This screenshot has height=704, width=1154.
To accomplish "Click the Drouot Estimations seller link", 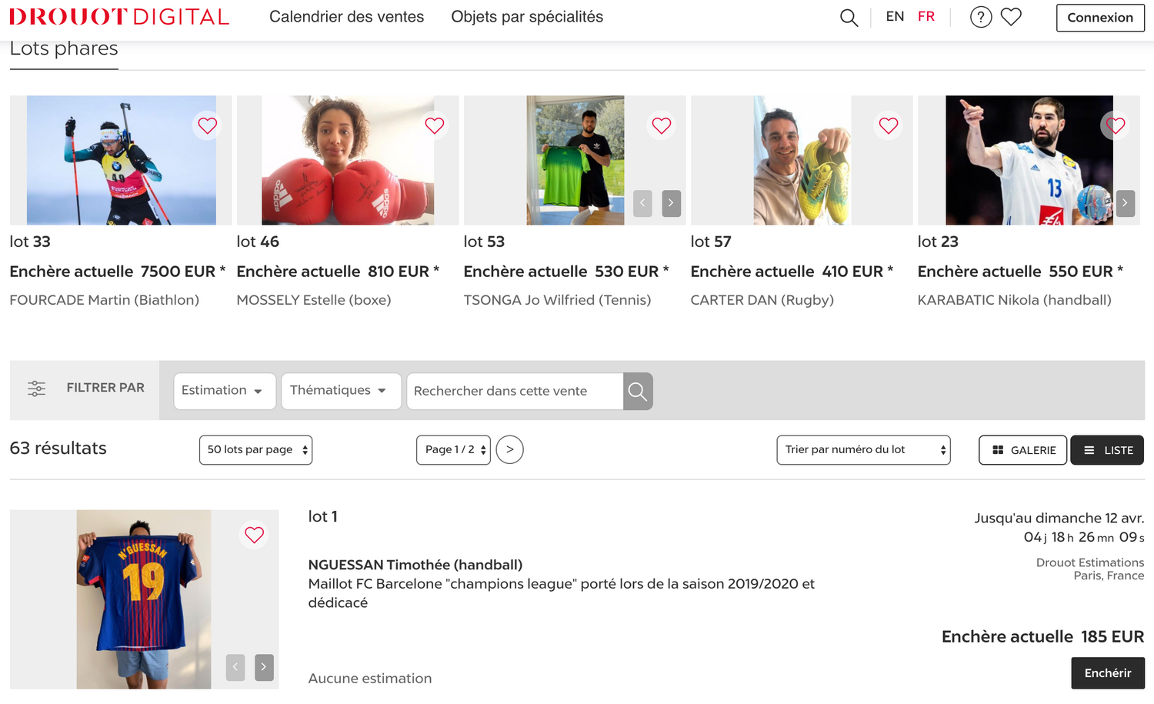I will click(1090, 562).
